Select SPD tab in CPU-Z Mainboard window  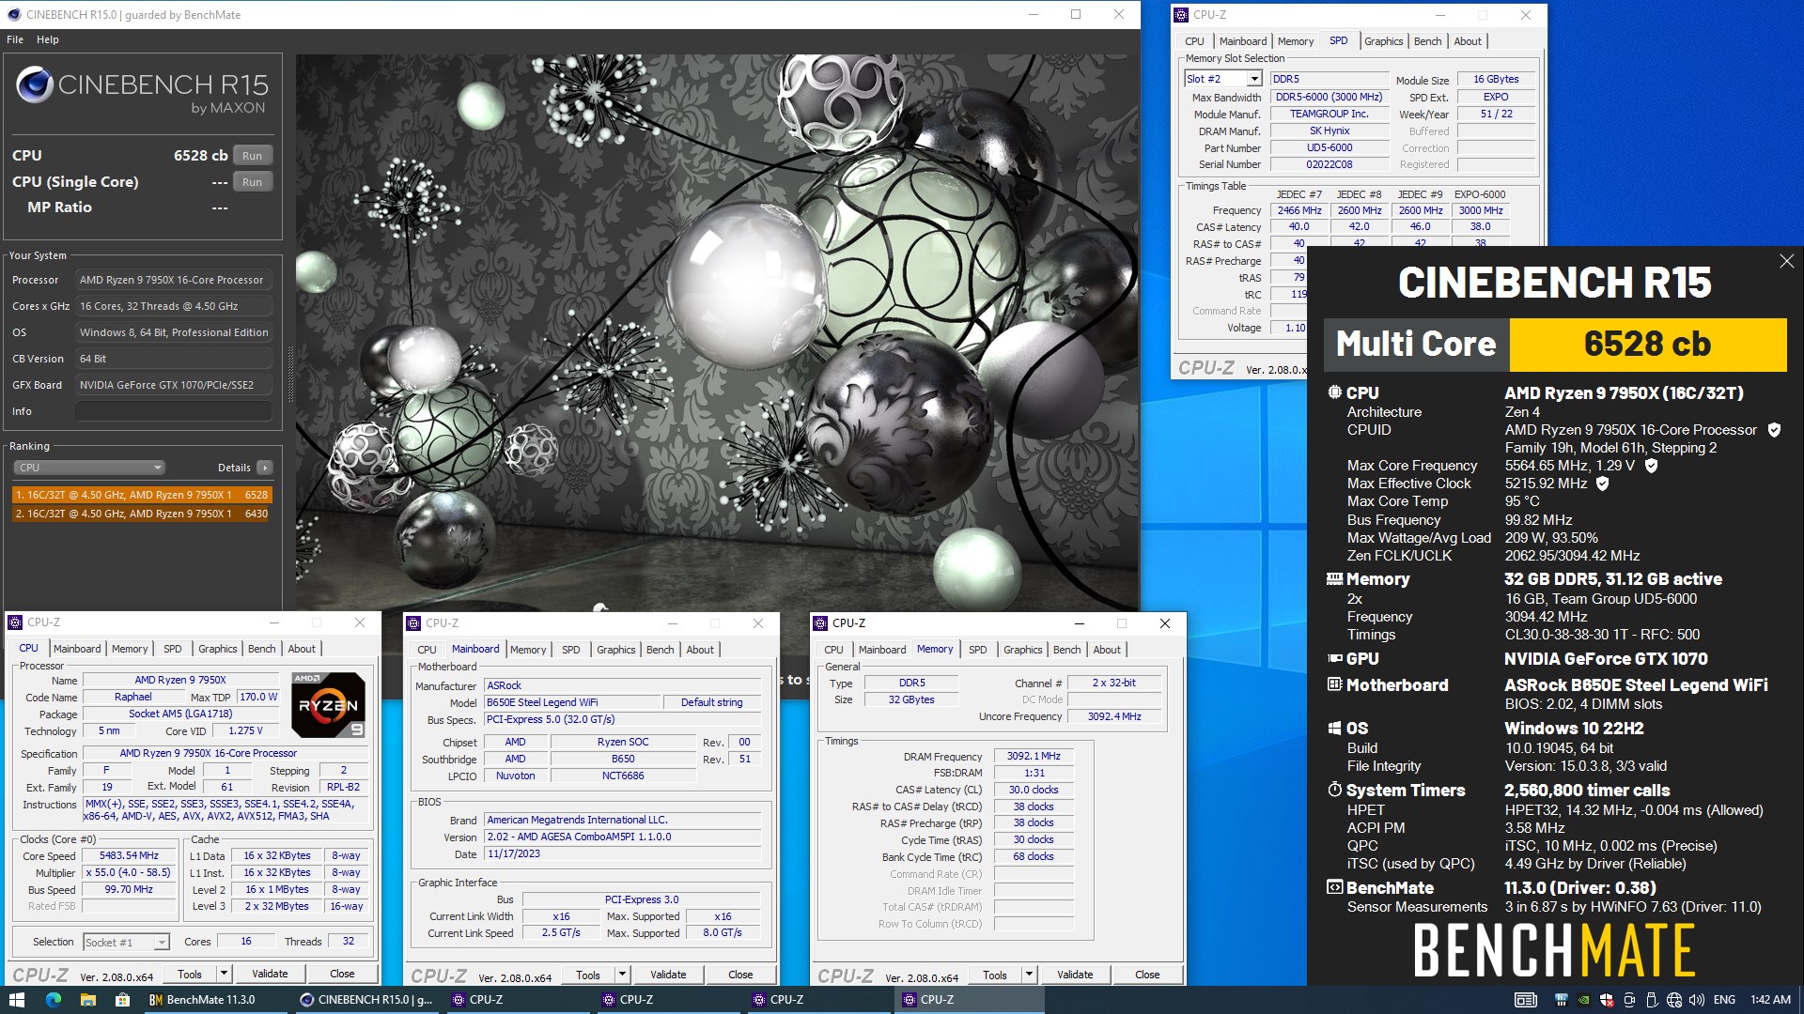(571, 650)
